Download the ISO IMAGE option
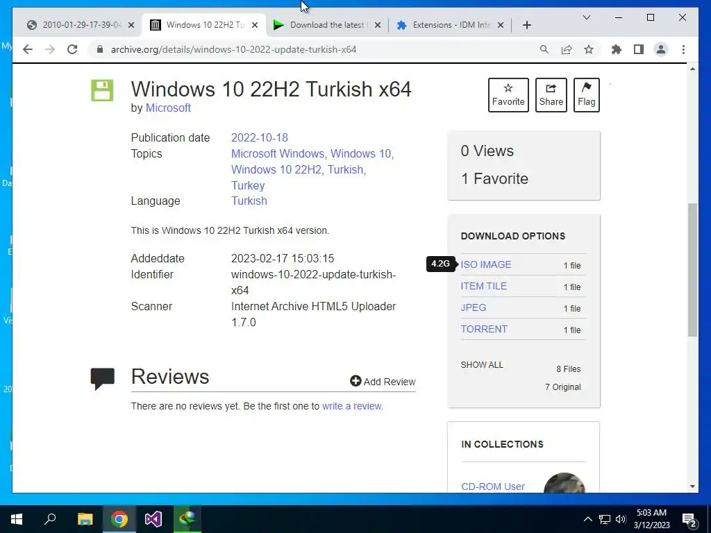The image size is (711, 533). (485, 264)
